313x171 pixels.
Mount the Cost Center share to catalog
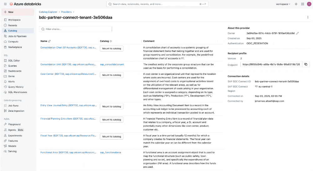pyautogui.click(x=111, y=75)
